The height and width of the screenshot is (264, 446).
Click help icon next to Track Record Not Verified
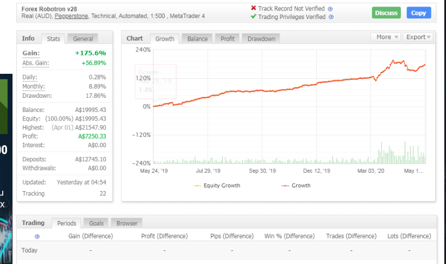pos(330,9)
